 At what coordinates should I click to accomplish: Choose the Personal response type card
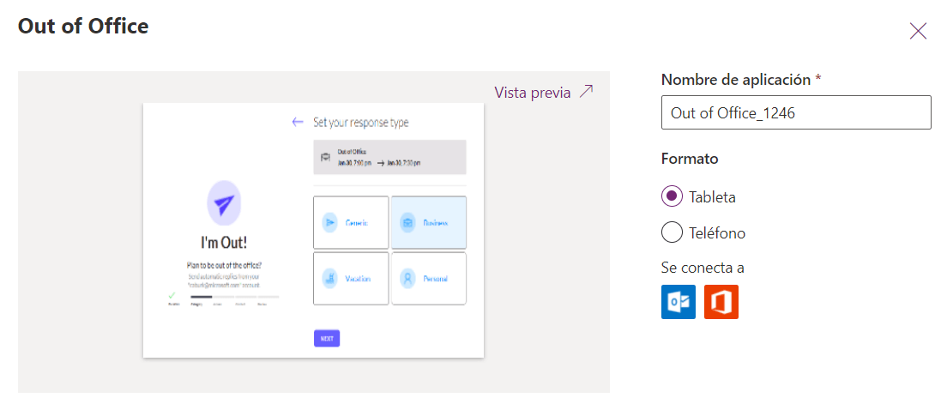tap(428, 278)
